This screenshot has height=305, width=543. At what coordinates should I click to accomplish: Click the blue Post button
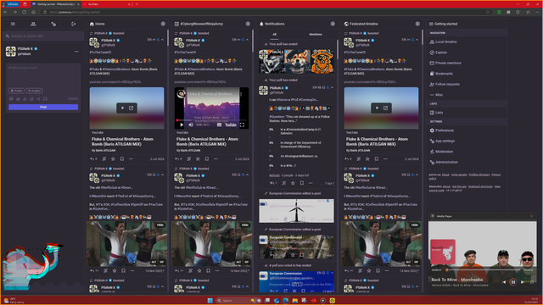(43, 108)
